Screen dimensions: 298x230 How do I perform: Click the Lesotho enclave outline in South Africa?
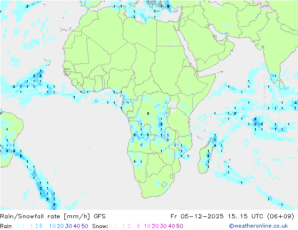(165, 184)
